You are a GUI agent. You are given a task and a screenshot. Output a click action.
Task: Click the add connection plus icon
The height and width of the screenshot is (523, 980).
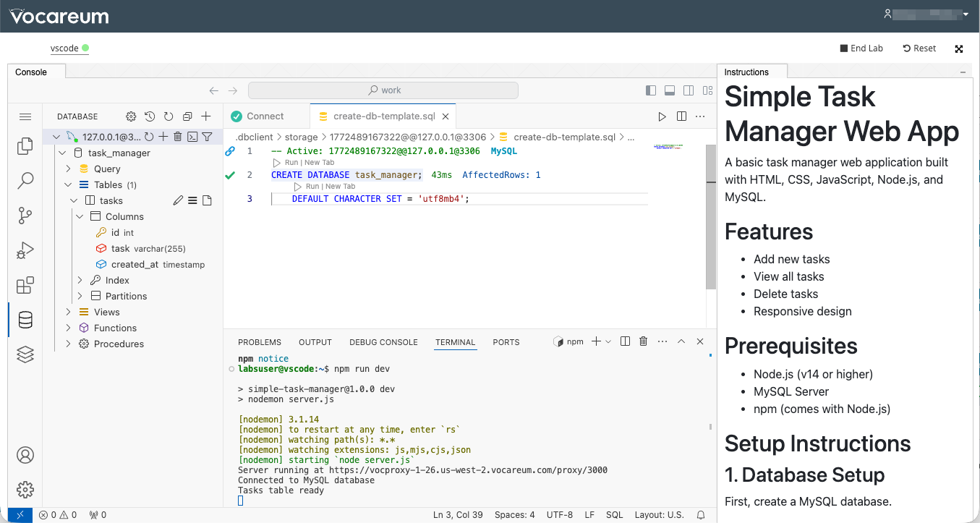(206, 116)
